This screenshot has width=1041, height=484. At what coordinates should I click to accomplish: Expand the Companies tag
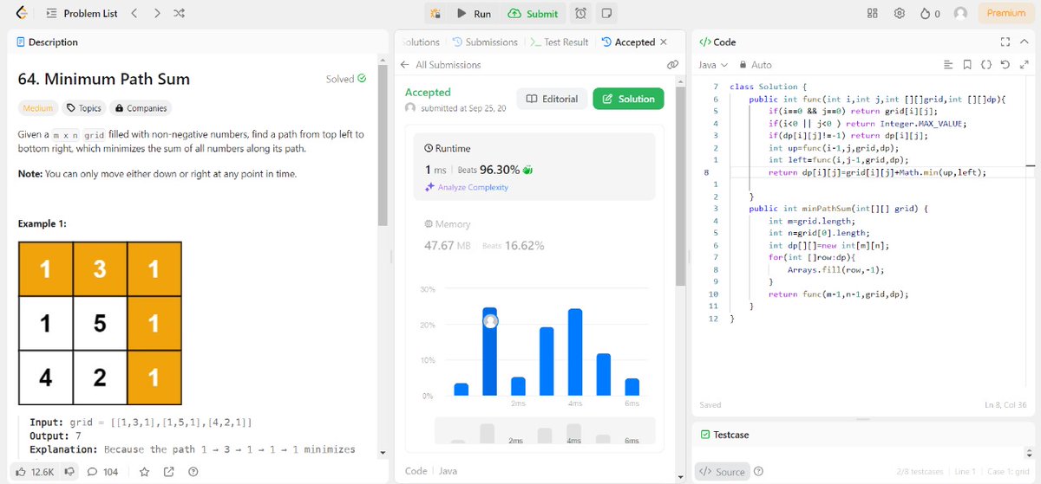[x=141, y=108]
